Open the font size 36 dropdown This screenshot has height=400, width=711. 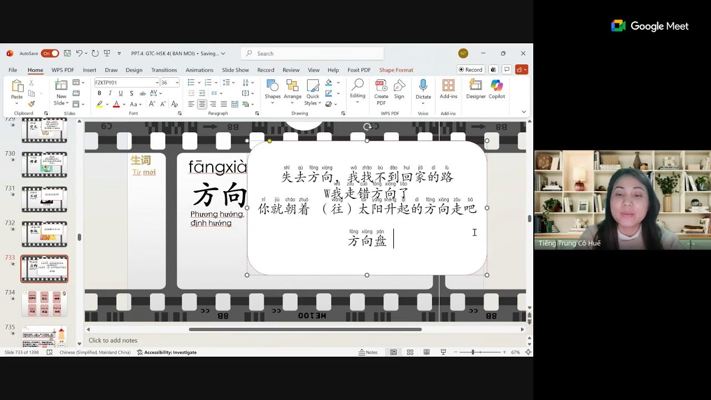[x=177, y=83]
